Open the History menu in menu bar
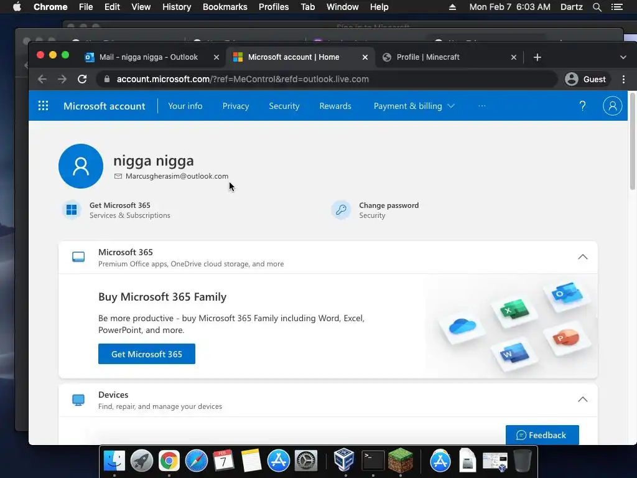 (x=177, y=7)
